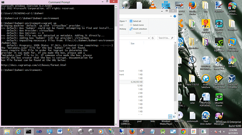Click Command Prompt scrollbar down arrow
Image resolution: width=242 pixels, height=135 pixels.
[116, 124]
